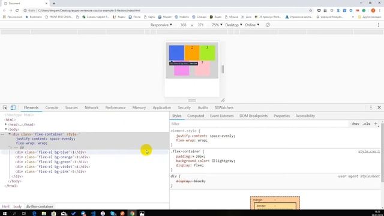Click the div.flex-container breadcrumb

[40, 206]
